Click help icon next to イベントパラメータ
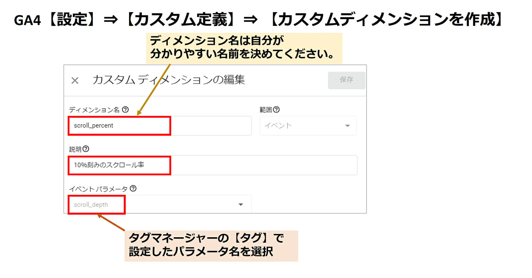The width and height of the screenshot is (532, 278). [133, 189]
